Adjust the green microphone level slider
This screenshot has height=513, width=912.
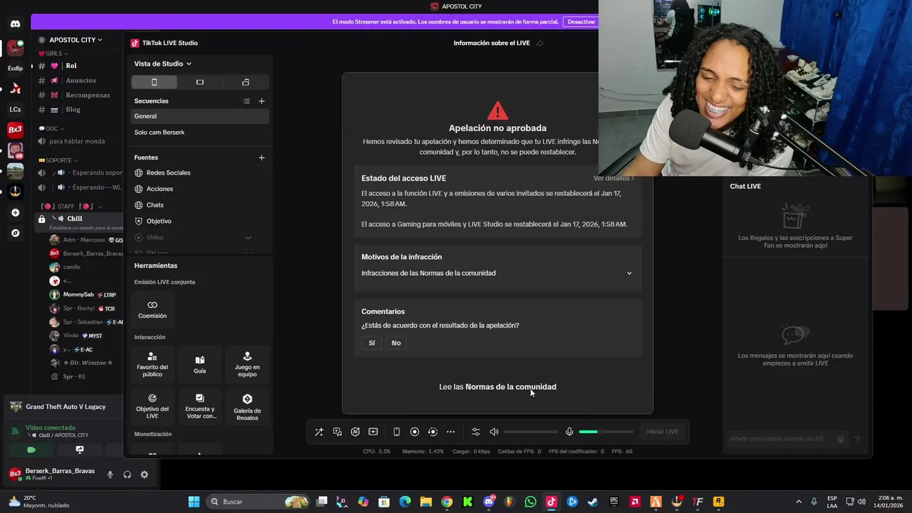coord(606,432)
